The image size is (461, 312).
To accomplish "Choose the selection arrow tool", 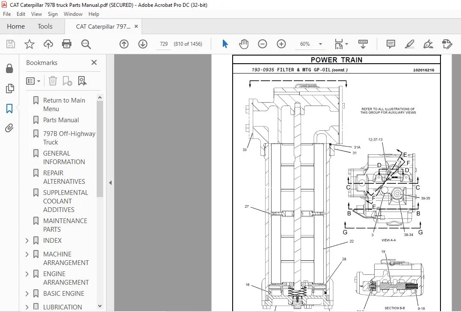I will tap(225, 44).
